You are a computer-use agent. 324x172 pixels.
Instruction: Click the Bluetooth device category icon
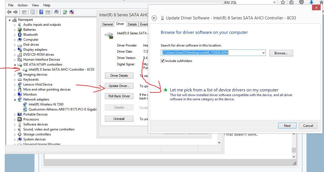pos(20,35)
